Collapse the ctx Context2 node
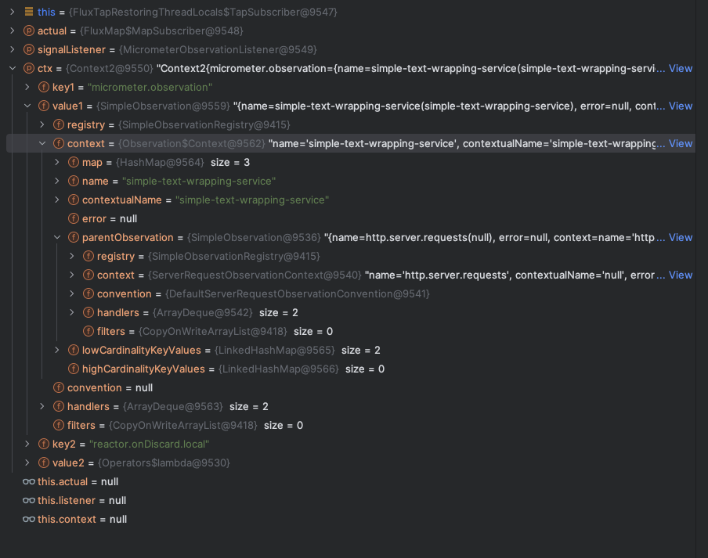The height and width of the screenshot is (558, 708). 13,69
